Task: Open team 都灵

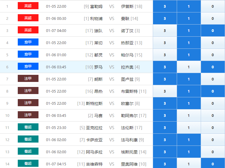Action: (x=98, y=55)
